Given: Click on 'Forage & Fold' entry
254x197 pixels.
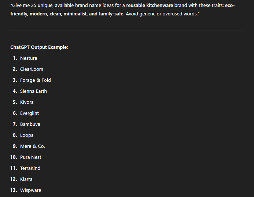Looking at the screenshot, I should (35, 80).
